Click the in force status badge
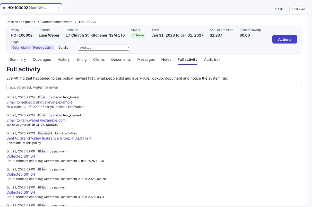Screen dimensions: 312x207 pyautogui.click(x=138, y=35)
